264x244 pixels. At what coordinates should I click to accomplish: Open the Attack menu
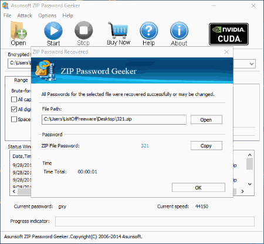point(25,16)
